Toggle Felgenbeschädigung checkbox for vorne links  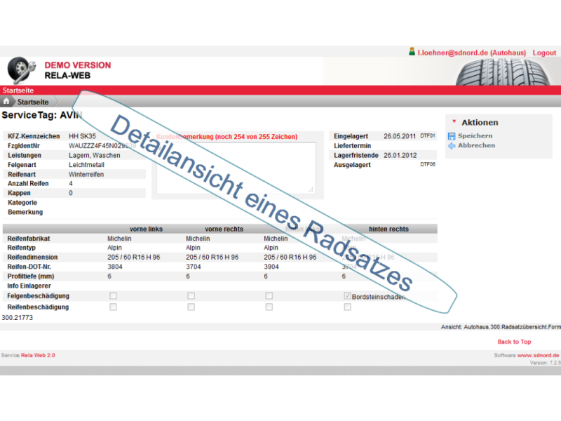pos(113,296)
